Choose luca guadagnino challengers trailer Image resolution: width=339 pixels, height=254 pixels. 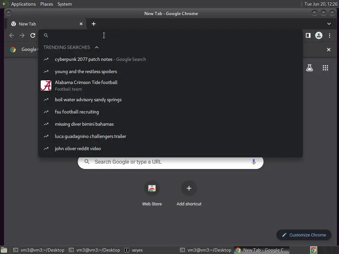170,136
